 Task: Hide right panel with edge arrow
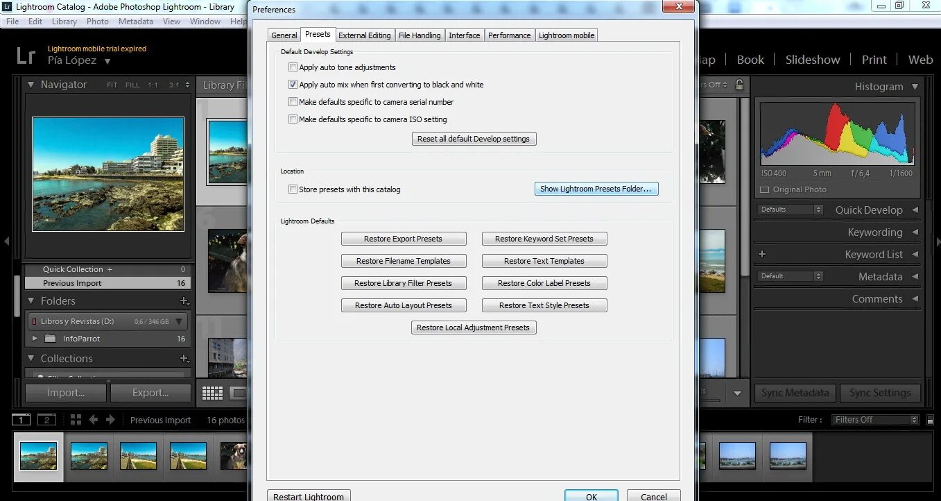point(937,241)
